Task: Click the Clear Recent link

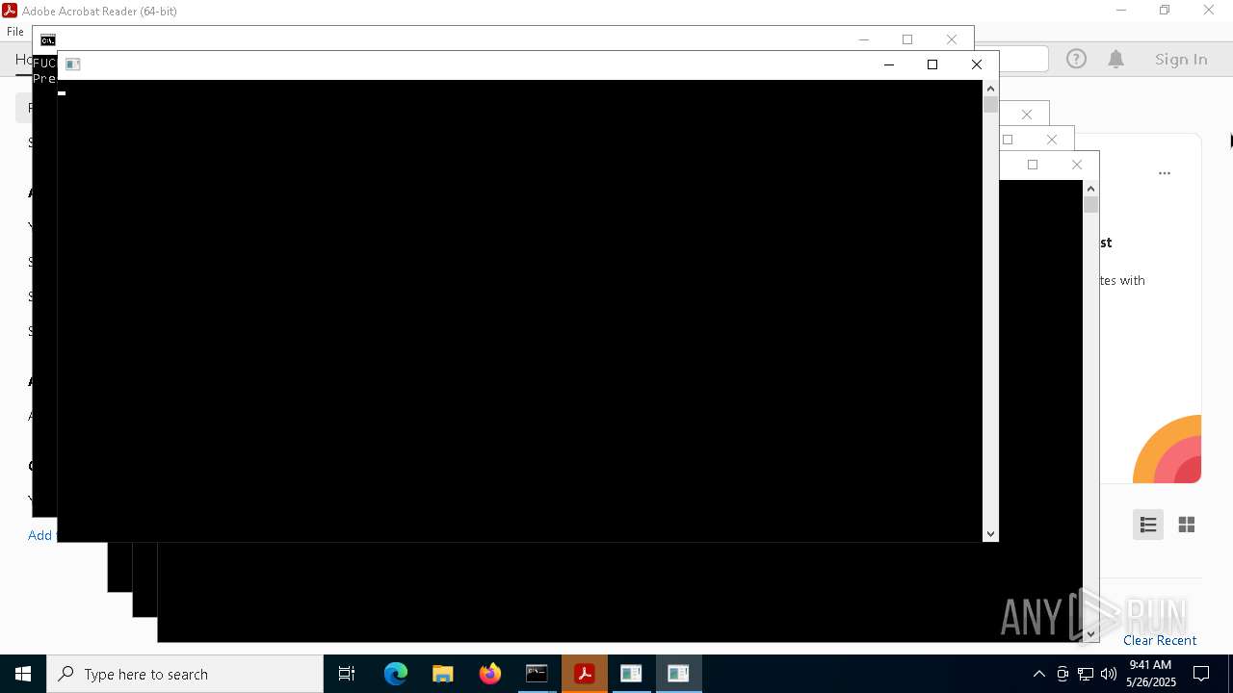Action: coord(1160,640)
